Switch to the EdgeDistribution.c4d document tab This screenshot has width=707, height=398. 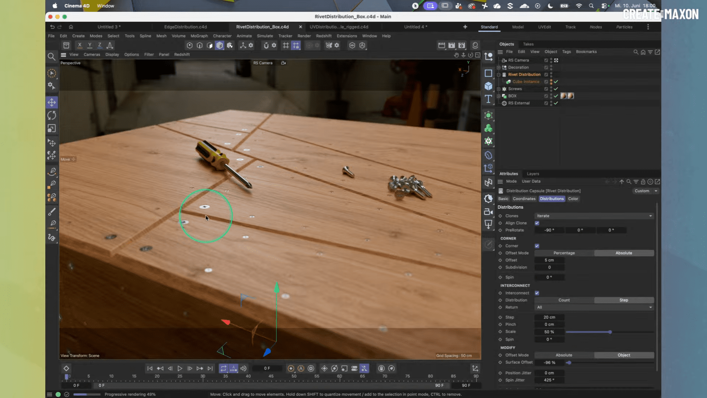tap(186, 27)
